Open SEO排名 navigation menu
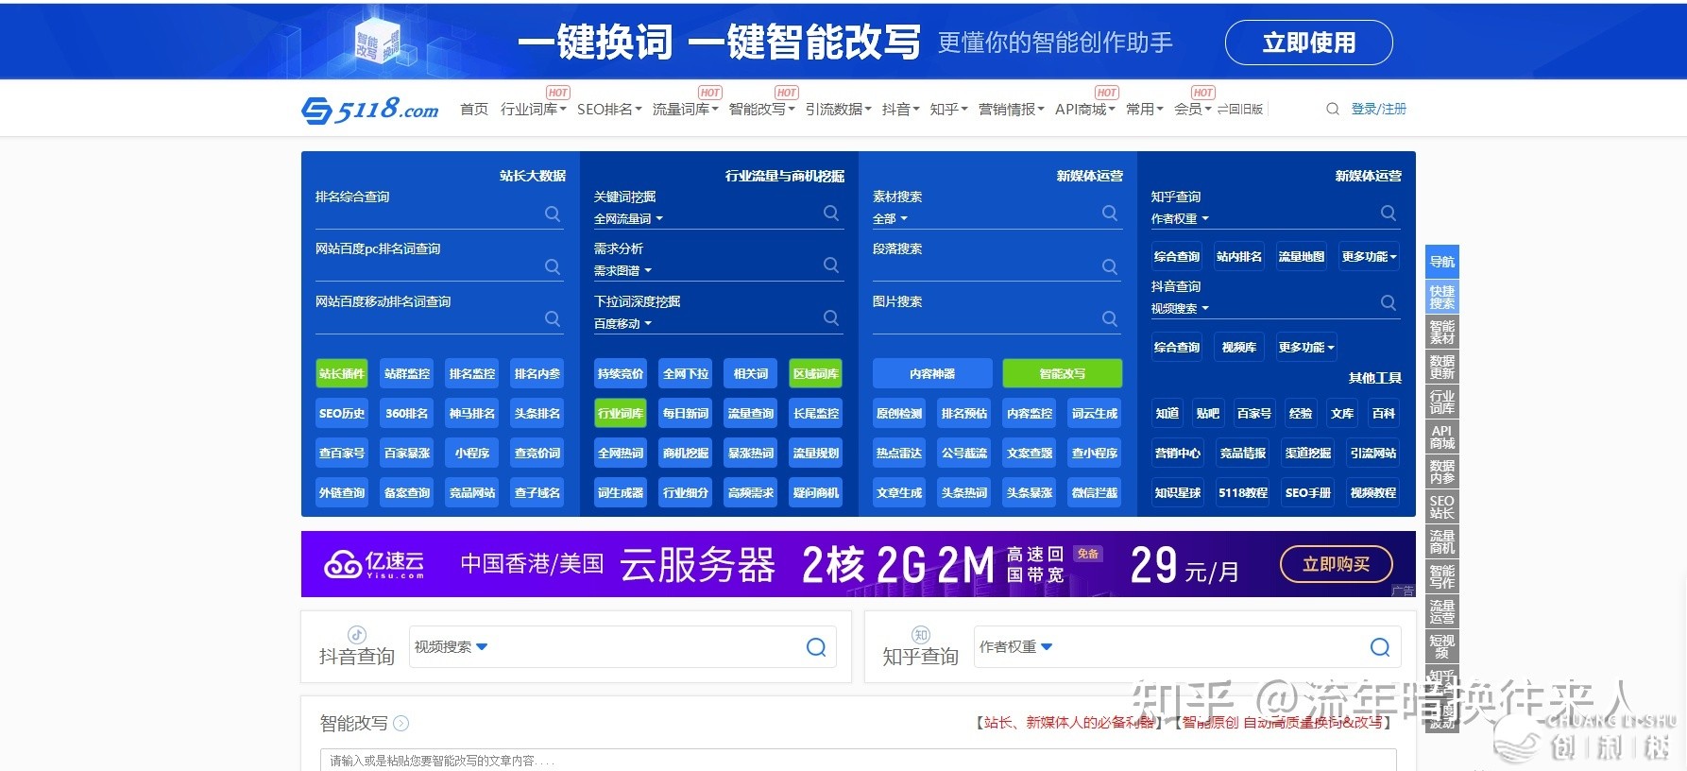 [609, 109]
